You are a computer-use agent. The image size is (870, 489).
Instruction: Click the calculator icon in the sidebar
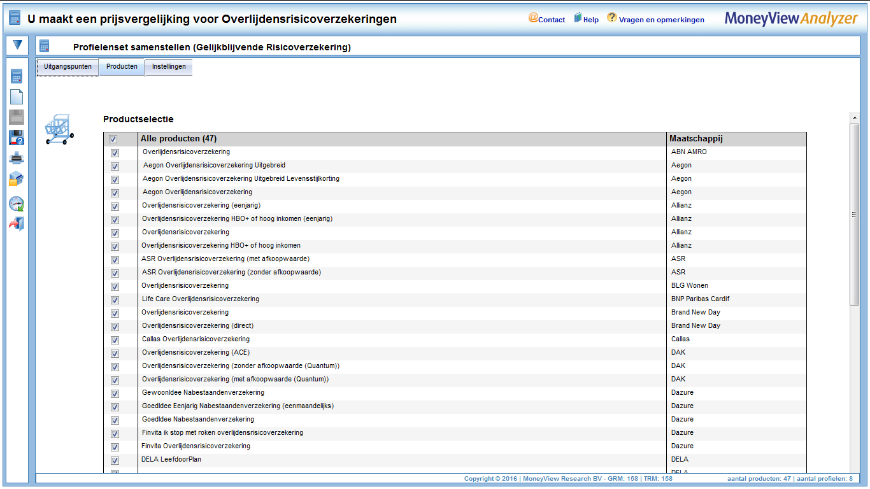[17, 76]
